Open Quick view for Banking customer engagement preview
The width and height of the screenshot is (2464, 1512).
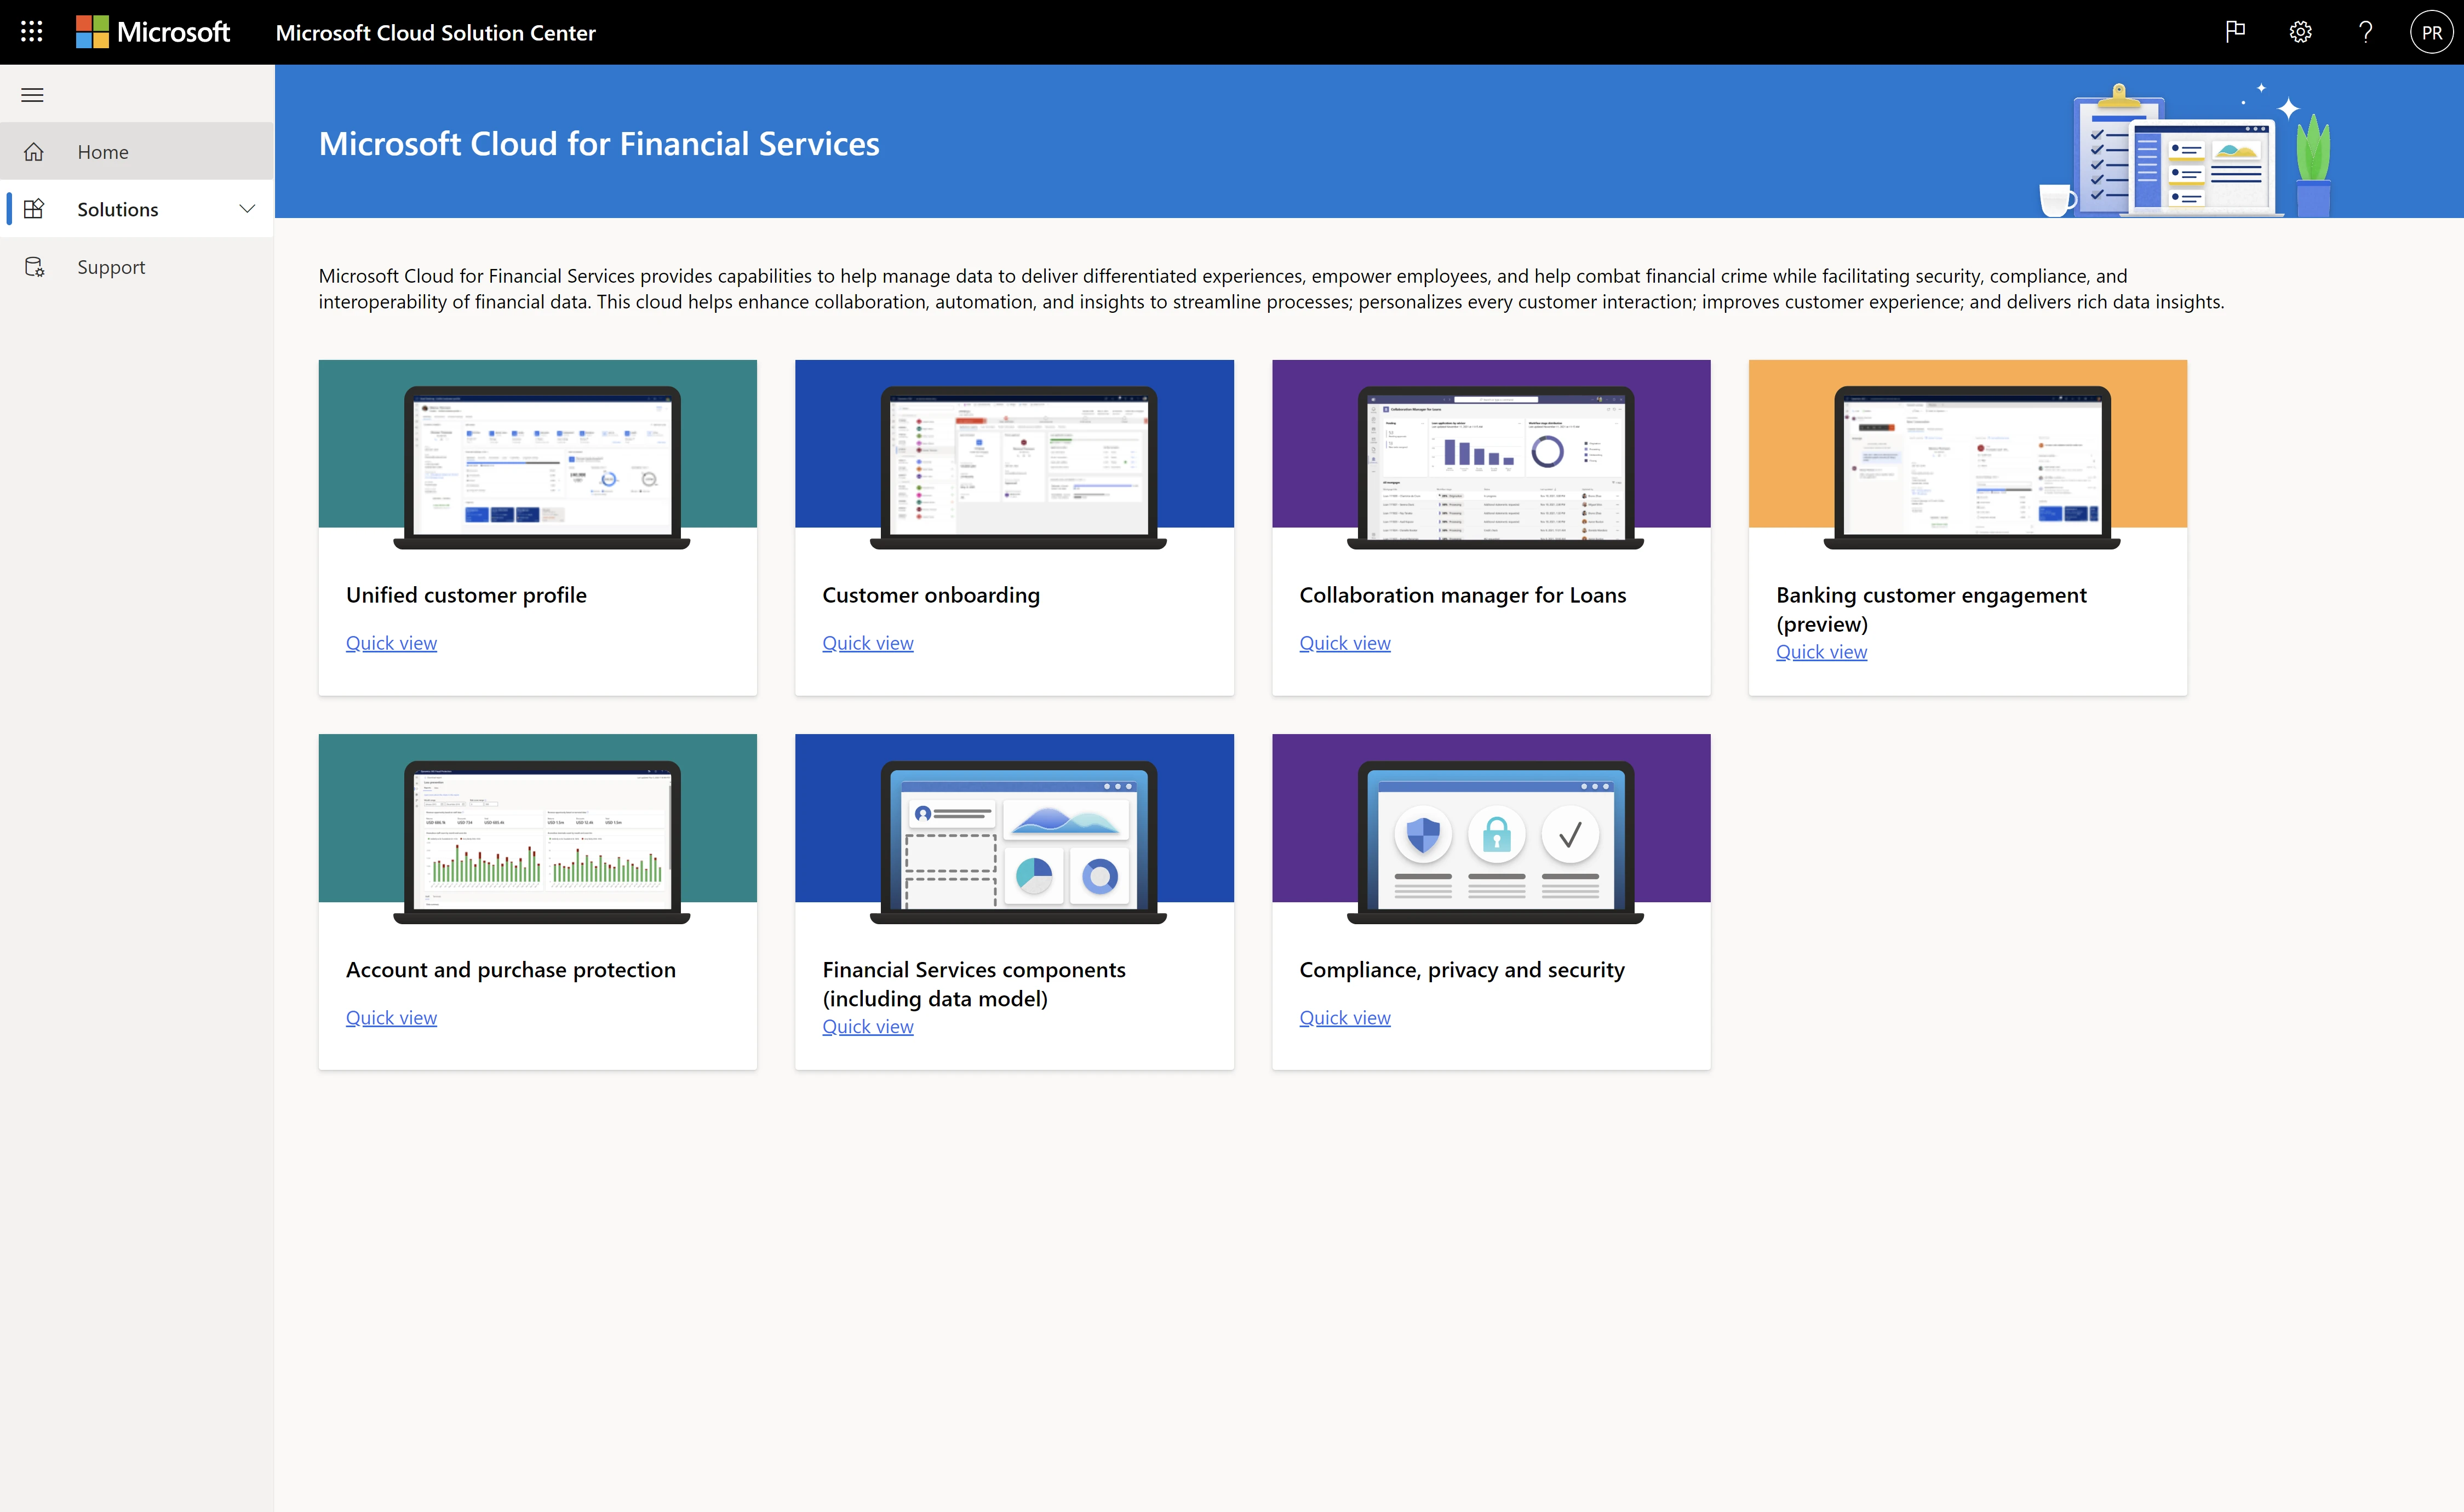coord(1821,651)
